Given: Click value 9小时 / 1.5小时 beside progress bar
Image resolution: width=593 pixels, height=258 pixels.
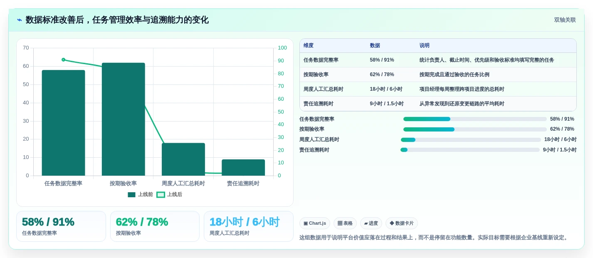Looking at the screenshot, I should tap(560, 150).
